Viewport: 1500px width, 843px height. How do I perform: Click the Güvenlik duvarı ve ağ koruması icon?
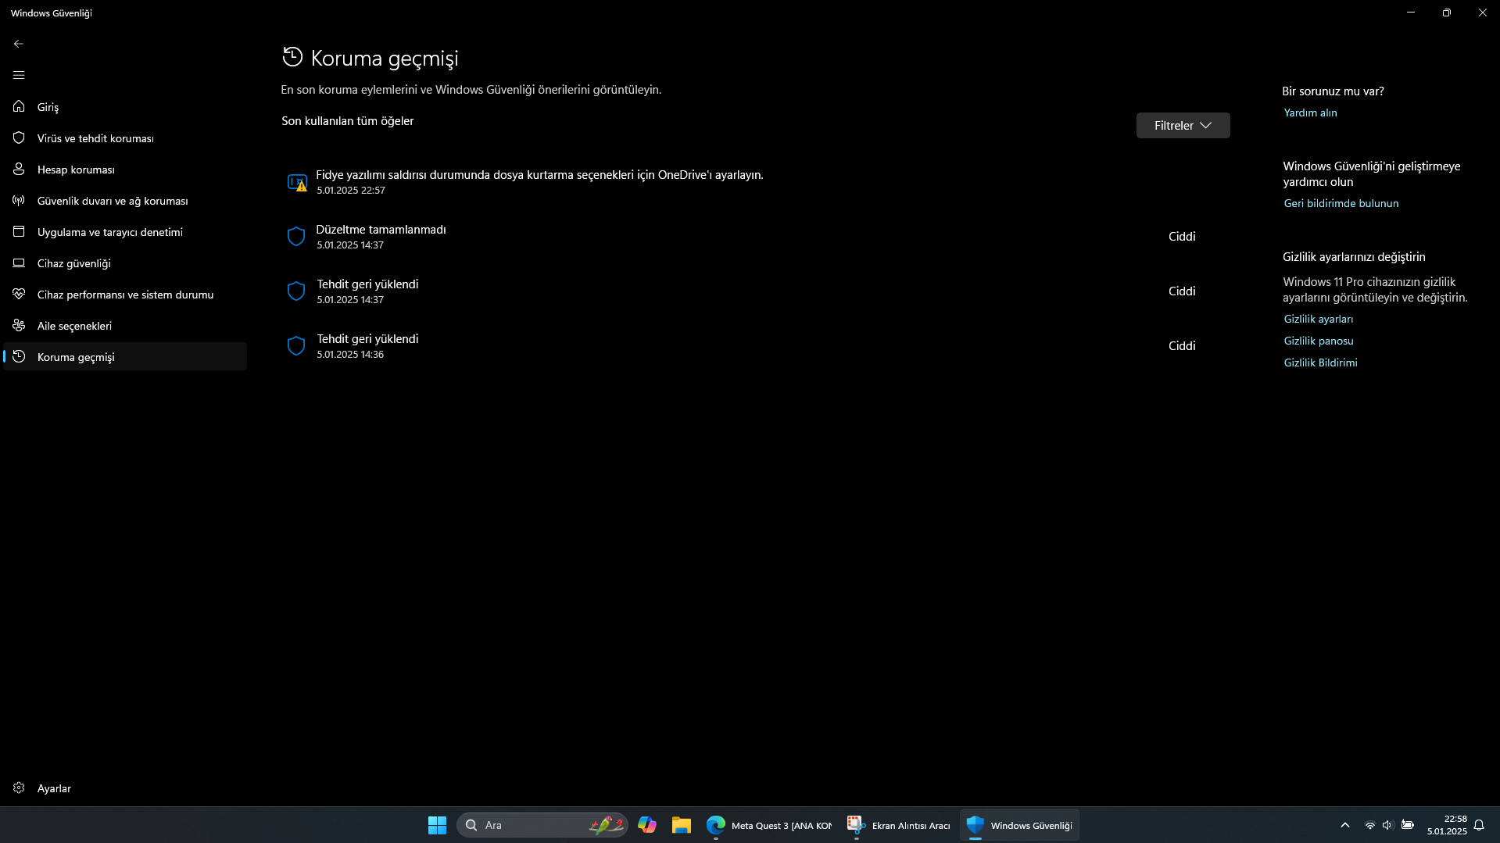pyautogui.click(x=19, y=201)
